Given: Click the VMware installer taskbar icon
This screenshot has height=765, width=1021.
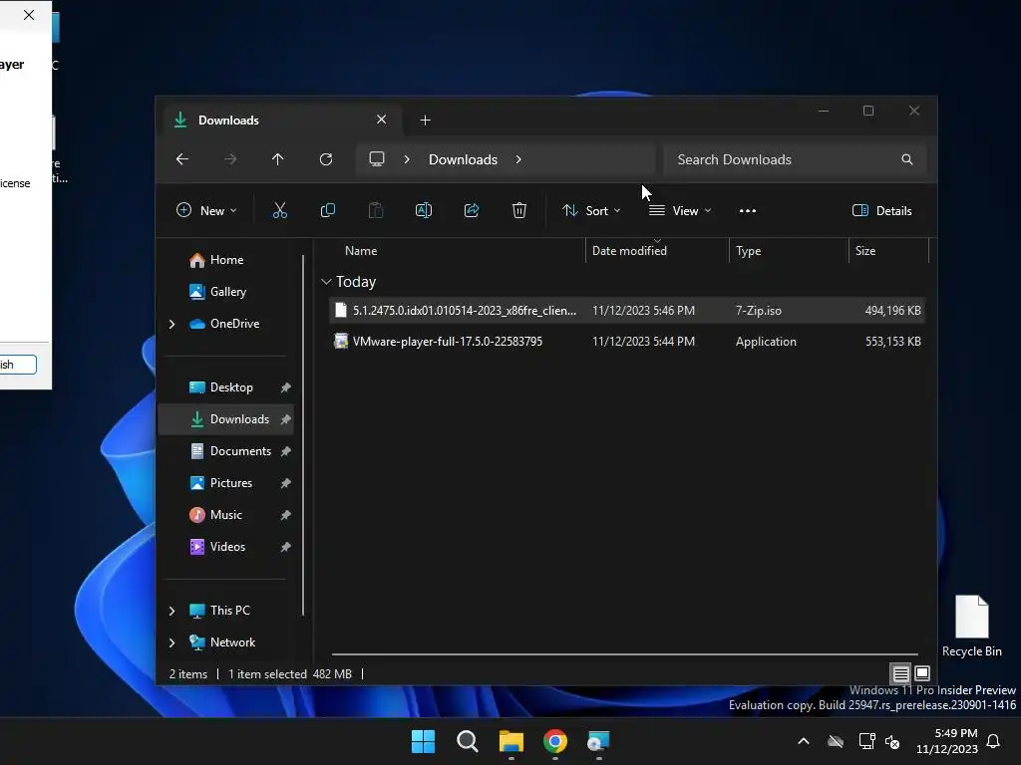Looking at the screenshot, I should pyautogui.click(x=598, y=741).
